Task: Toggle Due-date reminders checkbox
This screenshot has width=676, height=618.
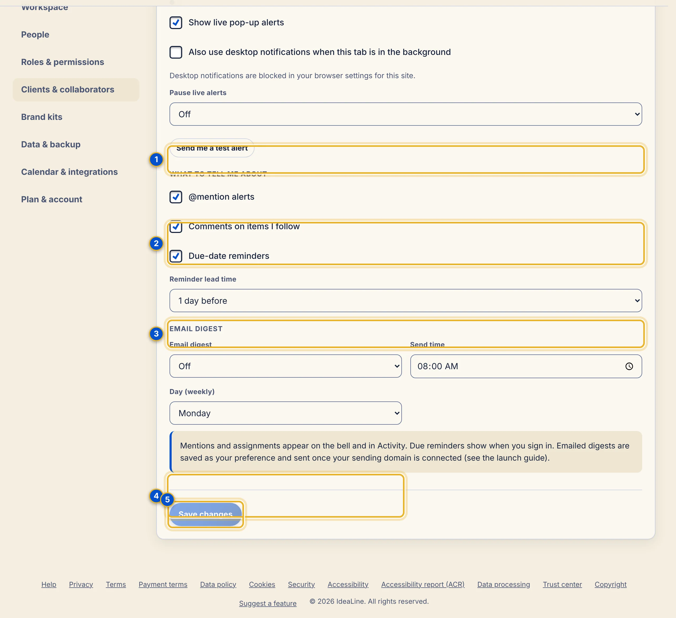Action: (x=176, y=256)
